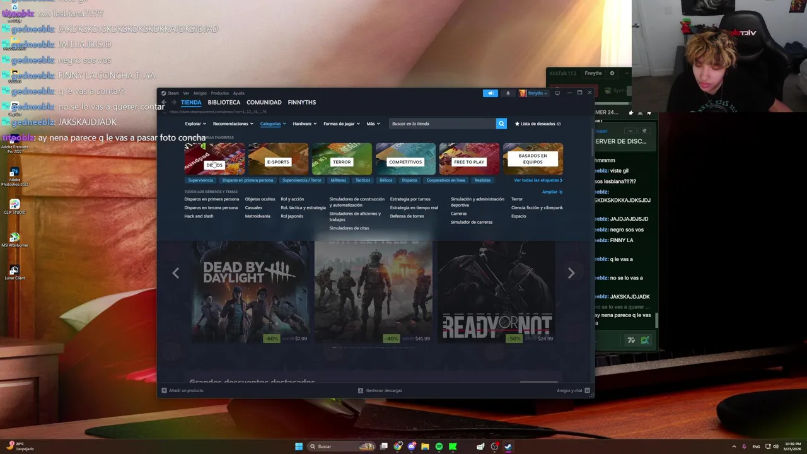Image resolution: width=807 pixels, height=454 pixels.
Task: Click Ciencia ficción y ciberpunk link
Action: [x=537, y=207]
